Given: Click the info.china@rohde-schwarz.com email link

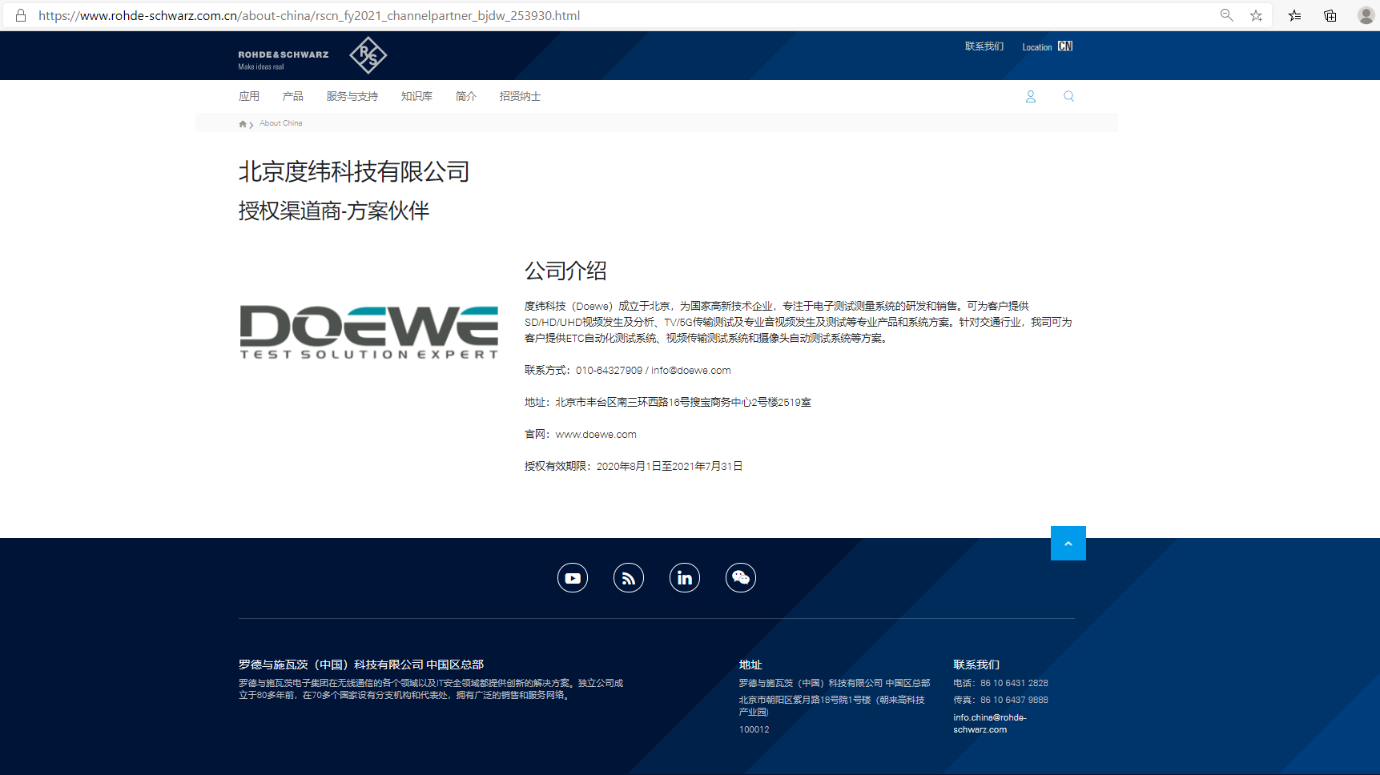Looking at the screenshot, I should (x=989, y=723).
